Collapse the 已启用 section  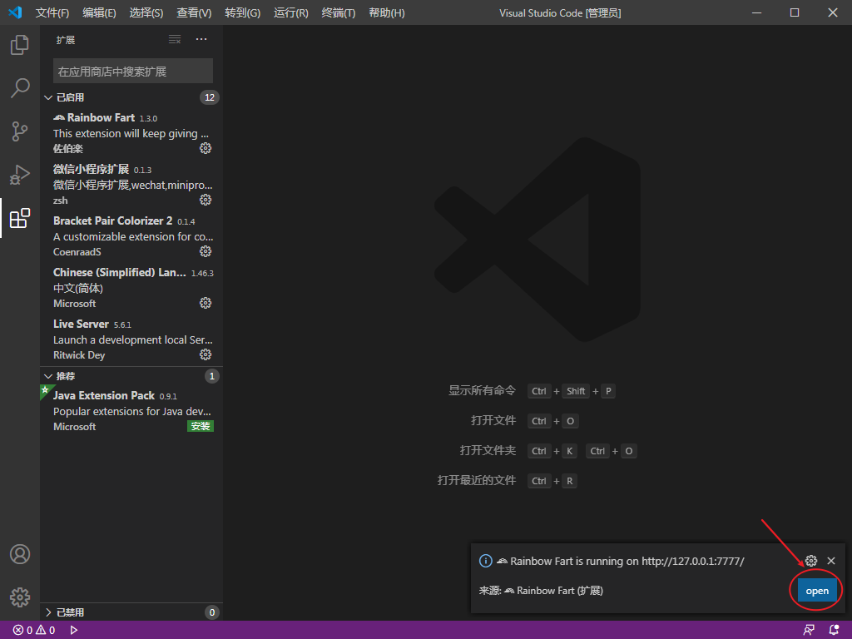point(47,98)
